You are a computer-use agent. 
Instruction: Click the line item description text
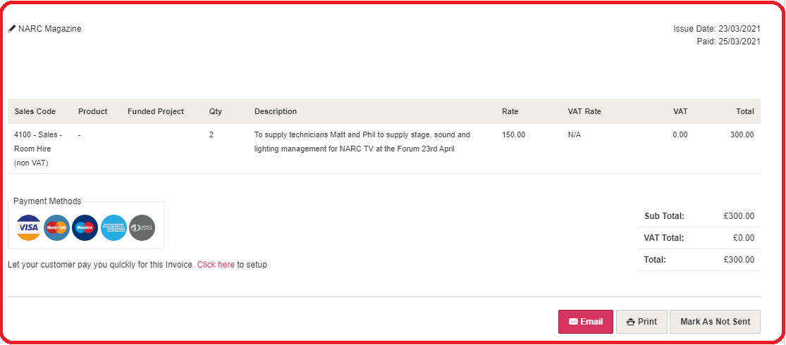point(362,142)
